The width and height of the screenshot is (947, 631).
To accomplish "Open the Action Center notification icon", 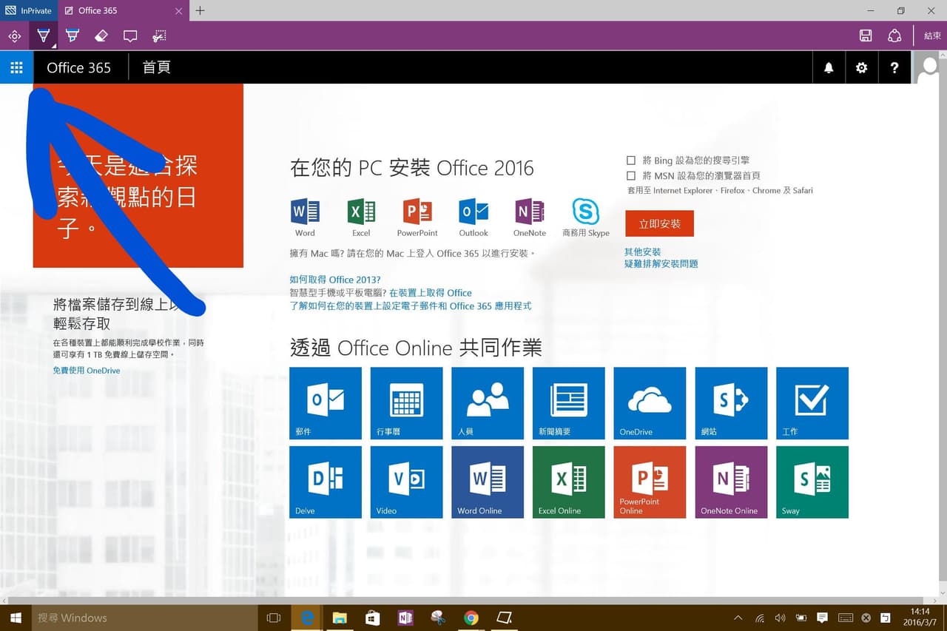I will pyautogui.click(x=822, y=618).
